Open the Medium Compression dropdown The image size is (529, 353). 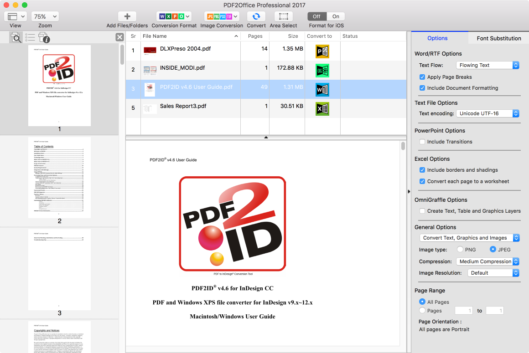point(488,261)
